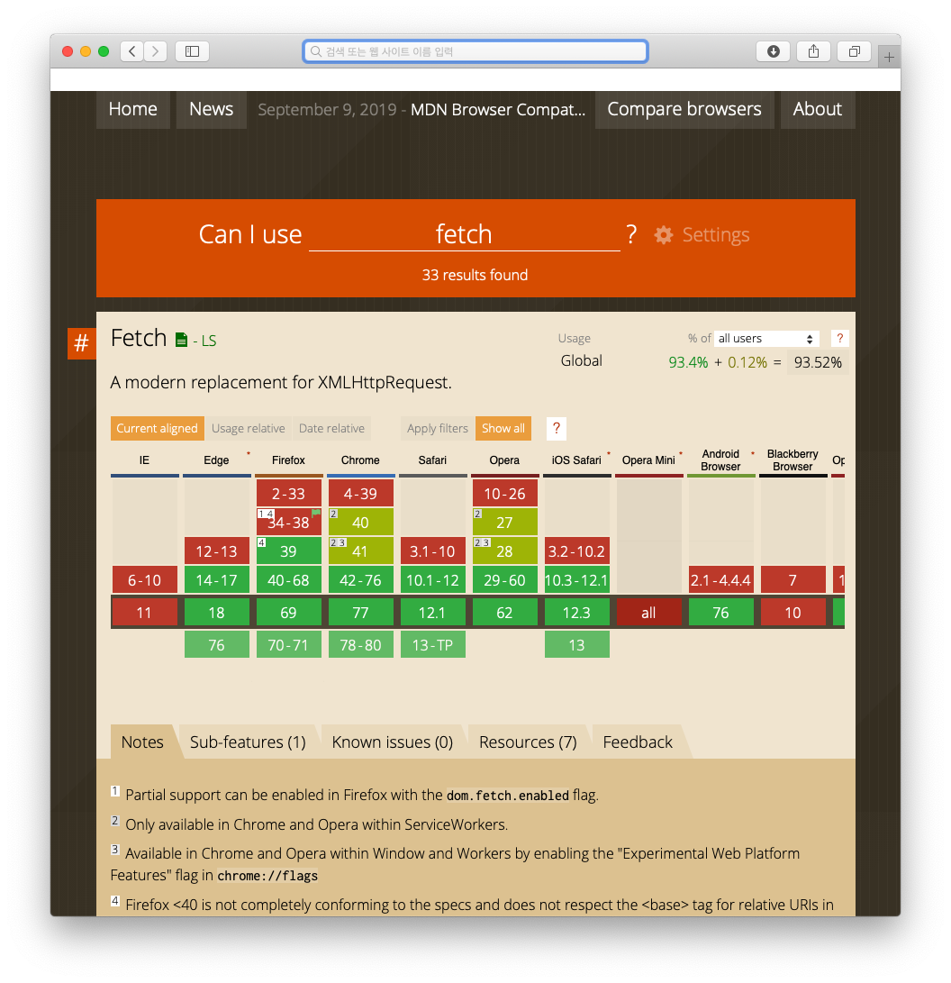Click the Opera 62 cell
Screen dimensions: 951x983
pos(505,613)
